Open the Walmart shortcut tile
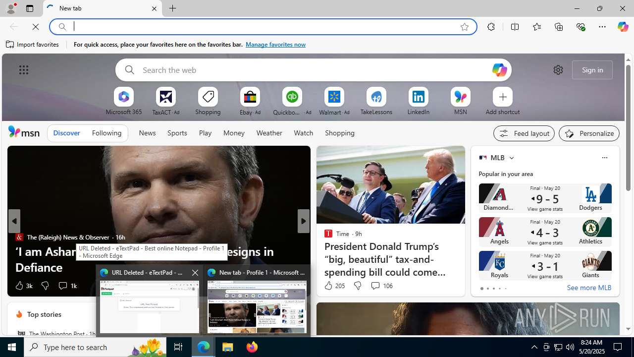Viewport: 634px width, 357px height. [x=334, y=102]
